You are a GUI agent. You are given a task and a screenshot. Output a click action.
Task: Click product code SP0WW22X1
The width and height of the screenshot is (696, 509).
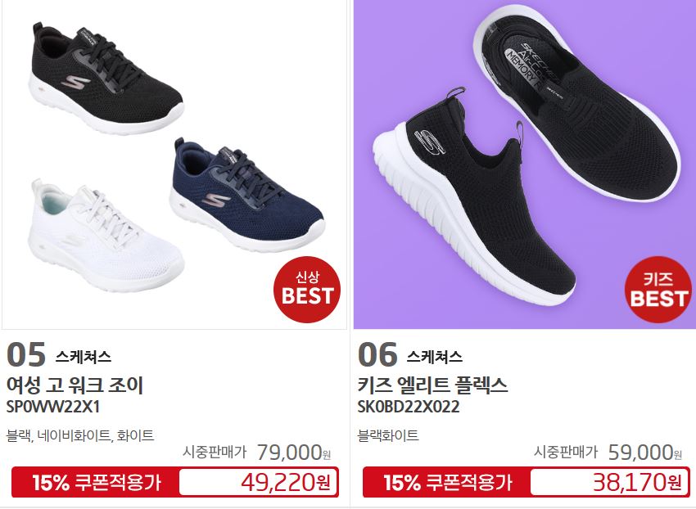[53, 407]
